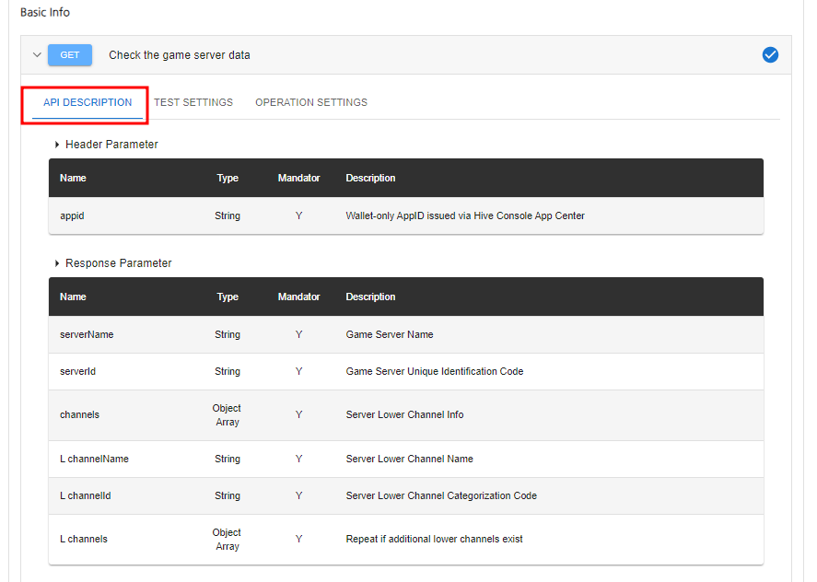Toggle the blue checkmark circle icon
This screenshot has width=817, height=582.
[770, 54]
